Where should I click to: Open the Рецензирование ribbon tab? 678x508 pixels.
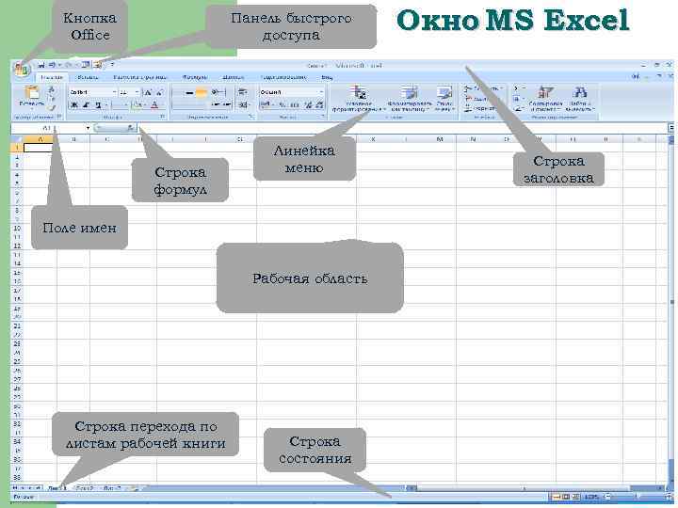click(x=283, y=77)
